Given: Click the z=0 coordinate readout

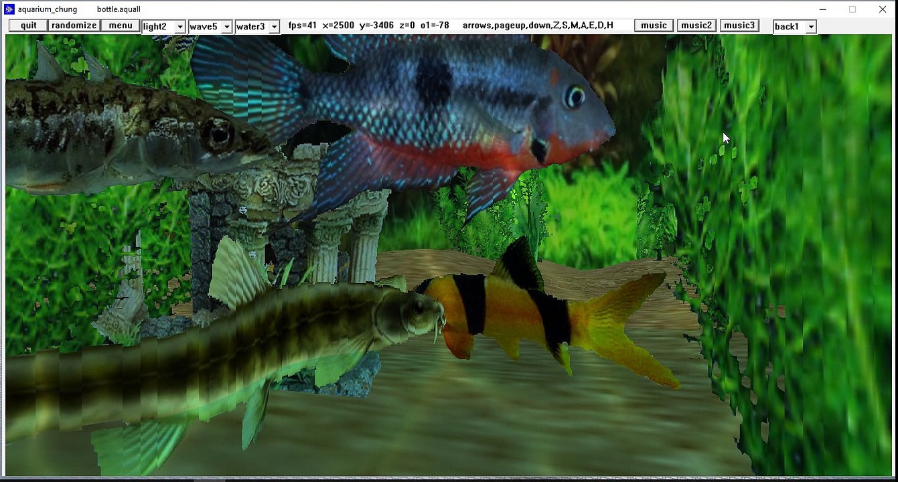Looking at the screenshot, I should (x=407, y=25).
